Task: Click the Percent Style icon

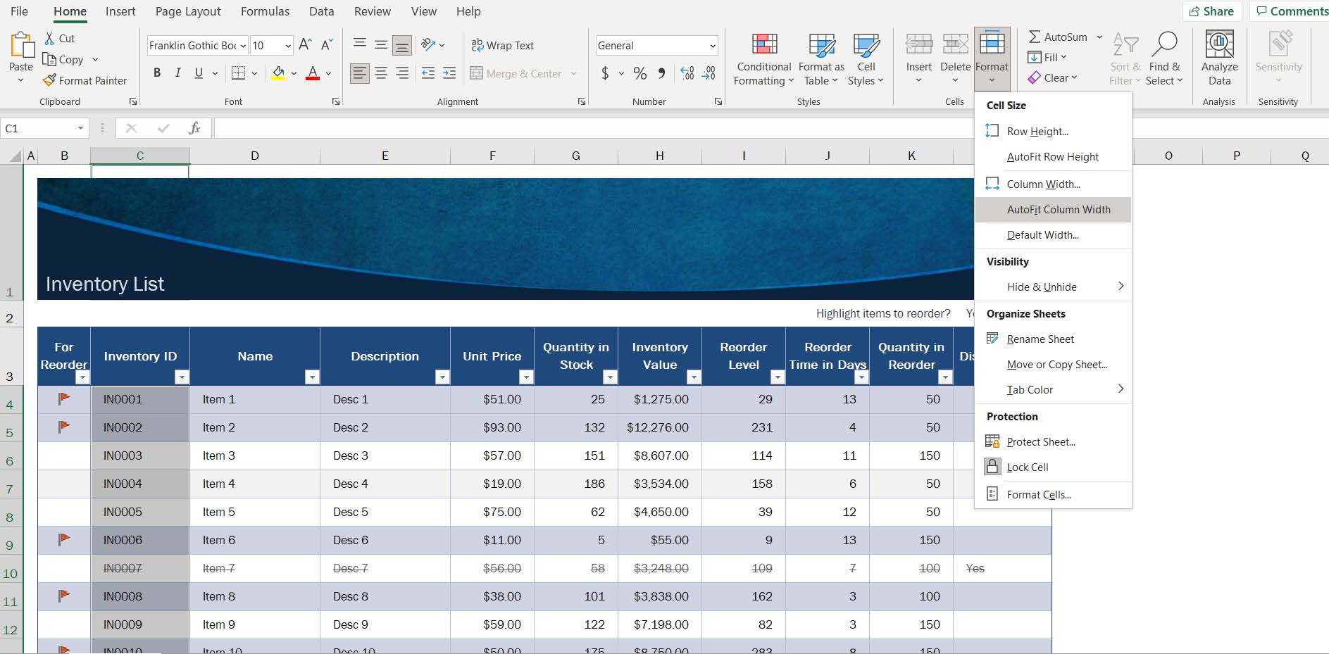Action: click(x=639, y=73)
